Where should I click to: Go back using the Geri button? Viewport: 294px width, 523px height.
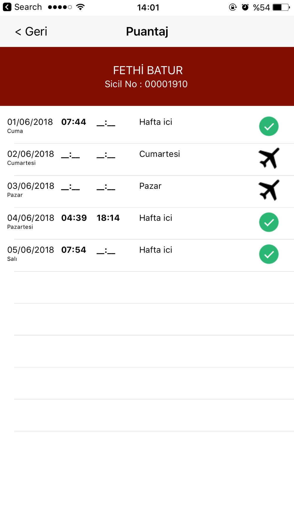point(31,31)
